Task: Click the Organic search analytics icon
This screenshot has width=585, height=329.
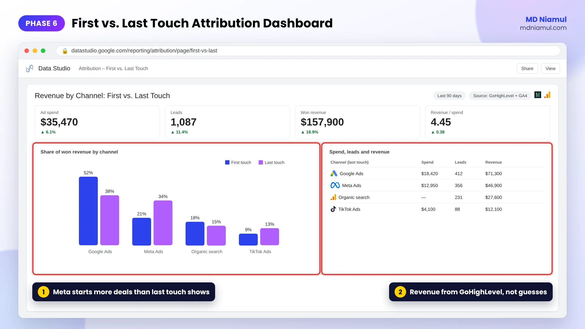Action: coord(333,197)
